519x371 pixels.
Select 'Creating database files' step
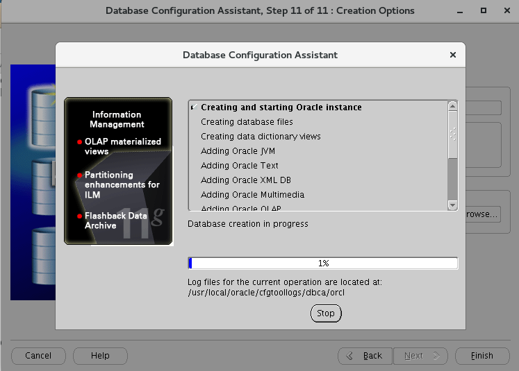click(247, 122)
